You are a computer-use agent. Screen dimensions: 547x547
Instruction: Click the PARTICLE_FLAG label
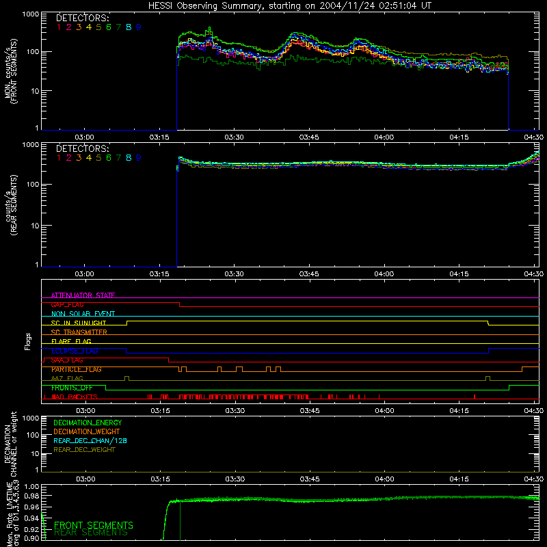(x=77, y=369)
